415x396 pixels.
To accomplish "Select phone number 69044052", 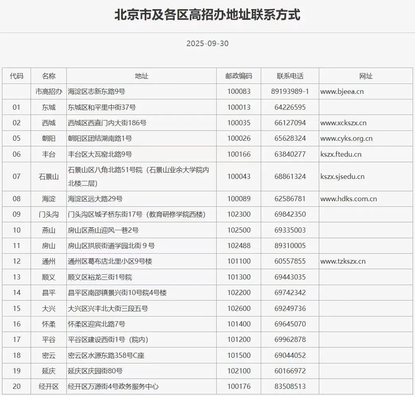I will tap(290, 355).
